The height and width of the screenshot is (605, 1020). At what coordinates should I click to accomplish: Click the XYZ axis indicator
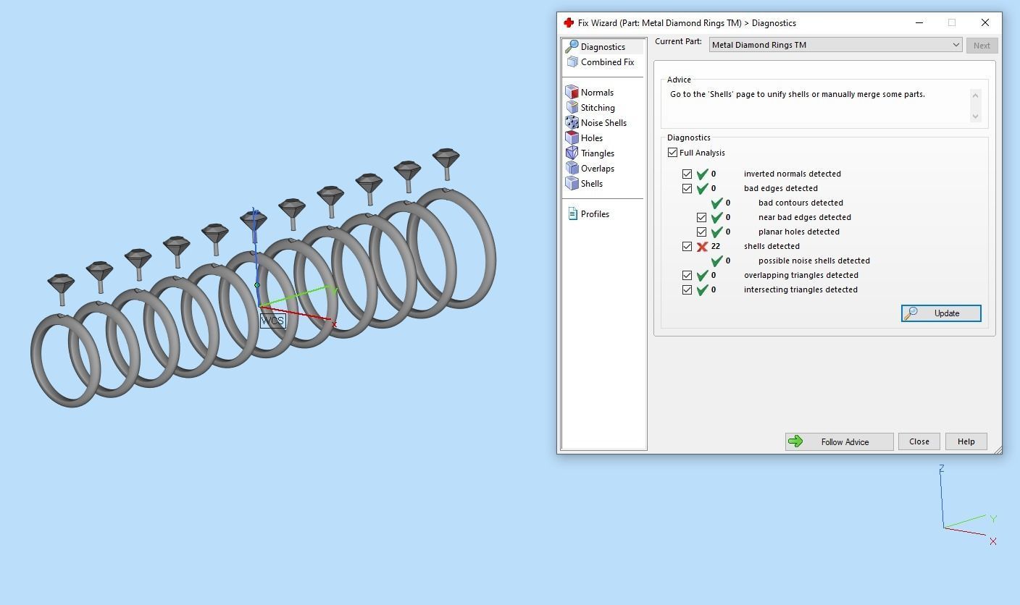(969, 505)
